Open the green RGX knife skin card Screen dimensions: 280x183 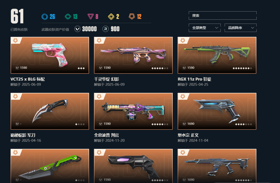pyautogui.click(x=50, y=166)
